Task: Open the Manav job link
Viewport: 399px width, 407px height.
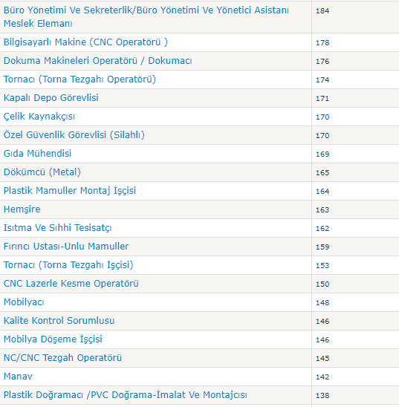Action: (x=18, y=377)
